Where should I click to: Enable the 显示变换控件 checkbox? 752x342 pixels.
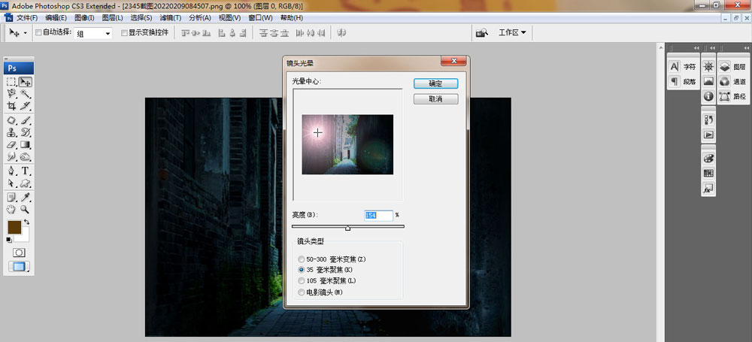124,32
